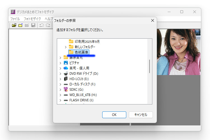Click the キャンセル button
The width and height of the screenshot is (210, 140).
pos(141,115)
